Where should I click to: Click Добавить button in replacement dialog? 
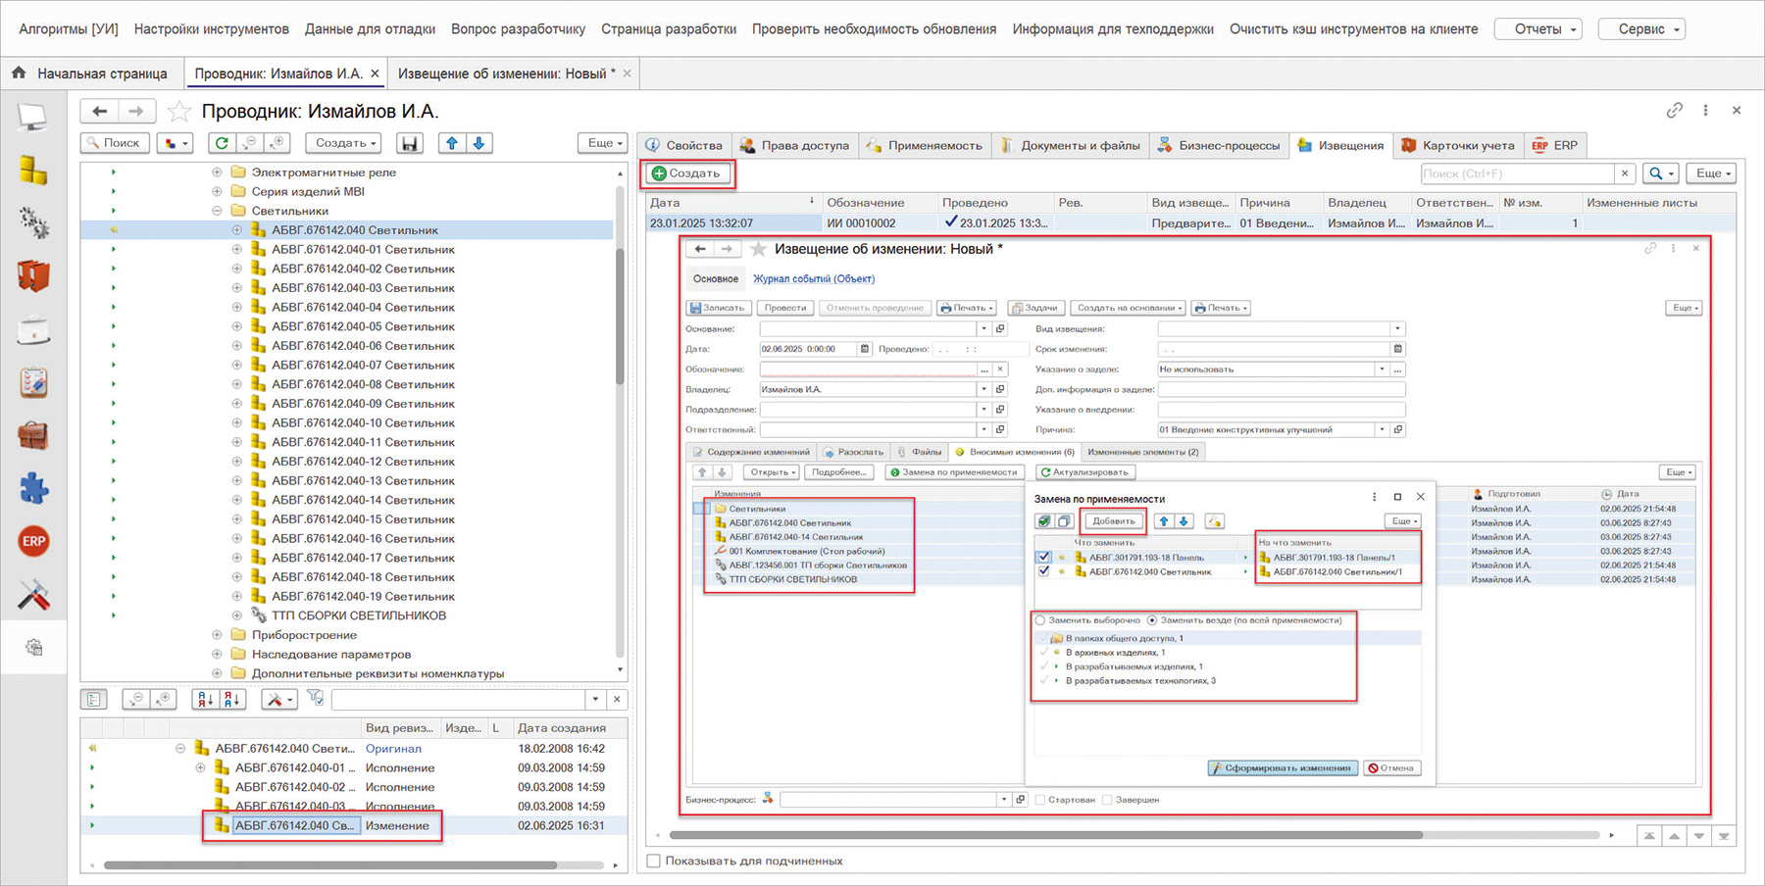tap(1114, 521)
